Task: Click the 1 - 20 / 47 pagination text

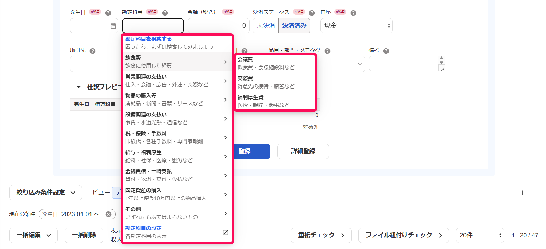Action: [x=525, y=235]
